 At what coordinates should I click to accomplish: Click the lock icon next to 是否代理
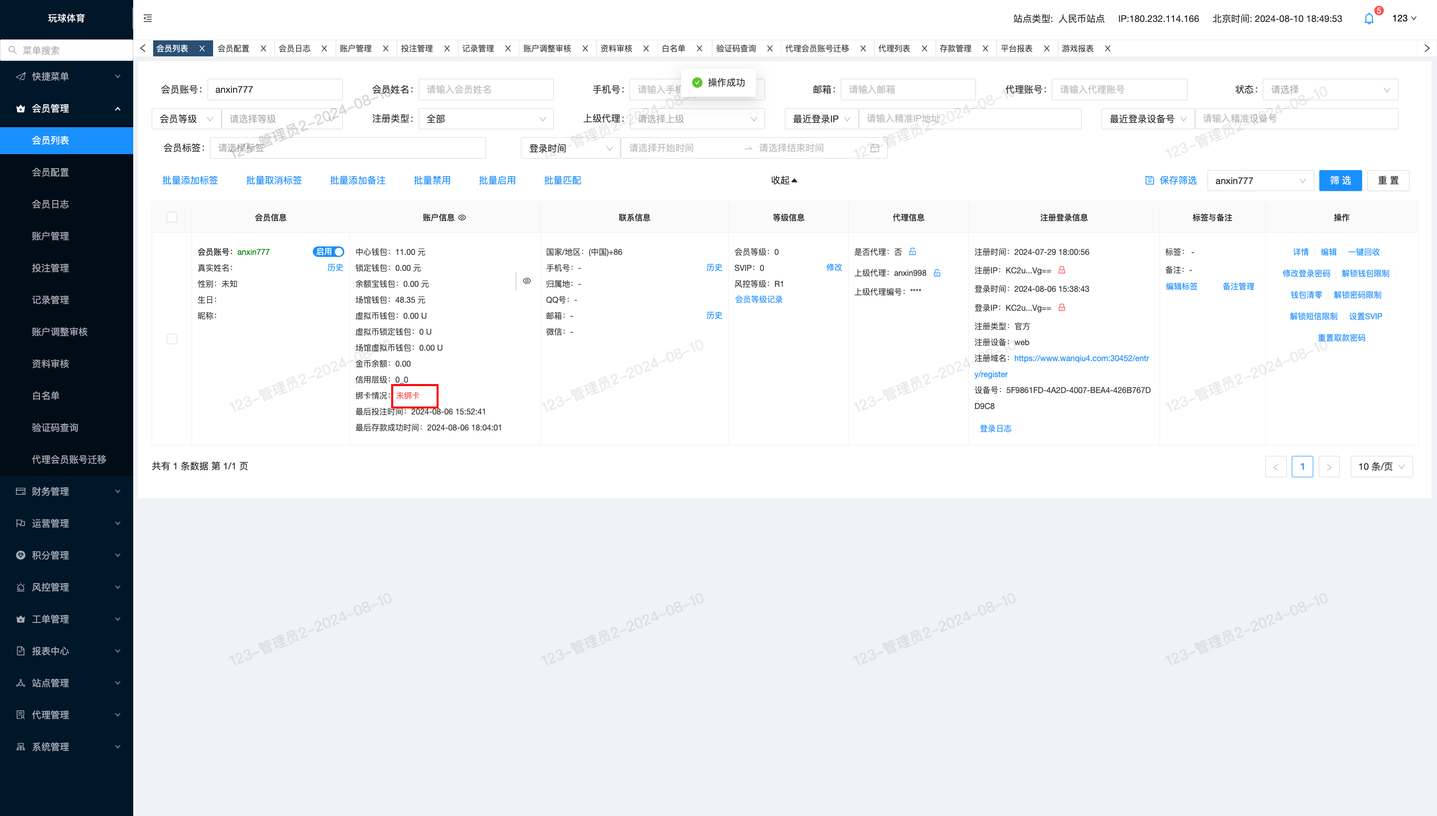pos(913,252)
